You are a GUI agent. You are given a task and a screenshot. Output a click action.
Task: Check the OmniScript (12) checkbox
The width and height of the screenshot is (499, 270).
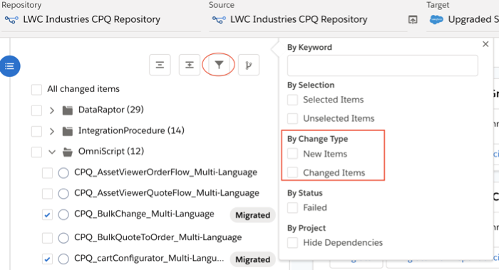tap(36, 152)
